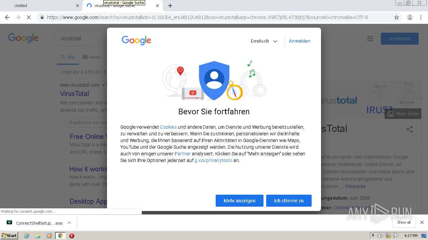Screen dimensions: 428x240
Task: Launch Internet Explorer from the taskbar
Action: pyautogui.click(x=26, y=236)
